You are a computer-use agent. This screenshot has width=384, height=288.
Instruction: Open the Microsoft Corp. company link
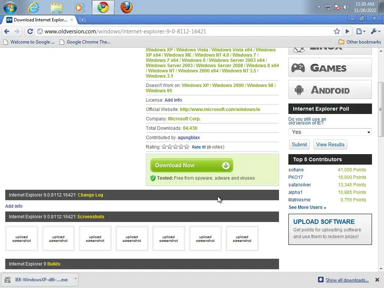point(184,119)
